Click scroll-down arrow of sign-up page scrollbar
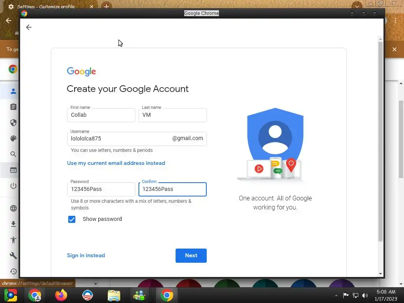Screen dimensions: 404x303 click(x=380, y=274)
